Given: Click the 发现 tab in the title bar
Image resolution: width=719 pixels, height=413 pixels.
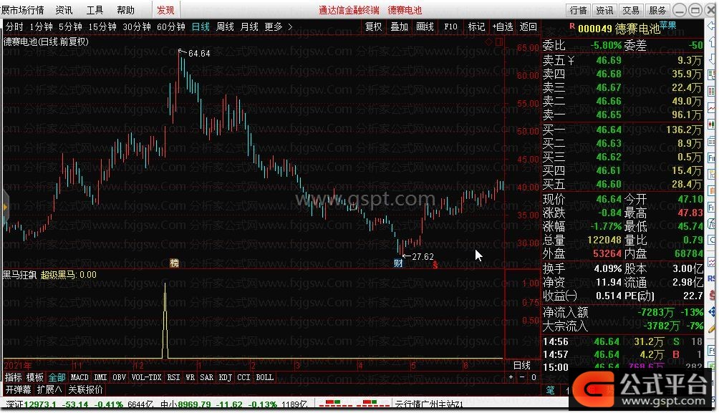Looking at the screenshot, I should tap(165, 10).
